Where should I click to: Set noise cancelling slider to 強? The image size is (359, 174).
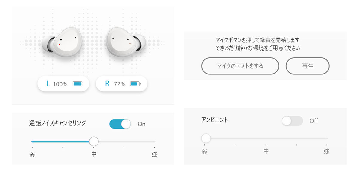click(154, 141)
